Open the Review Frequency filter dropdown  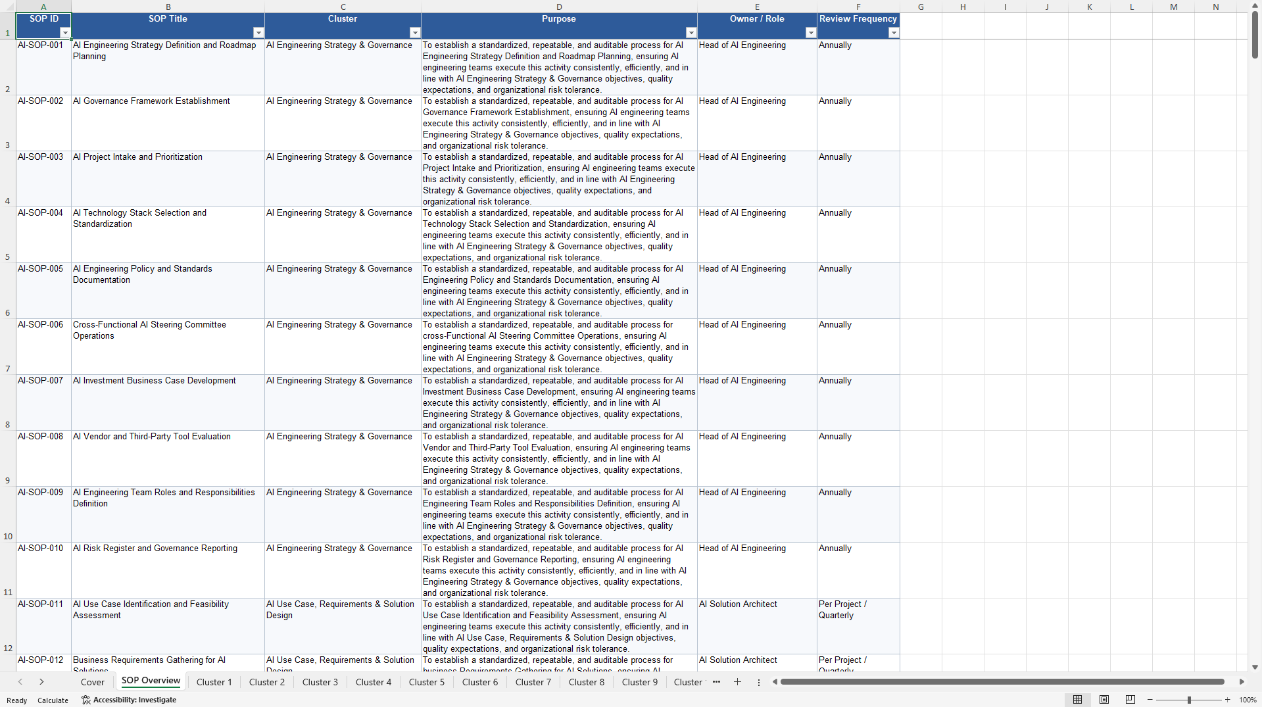(x=893, y=33)
